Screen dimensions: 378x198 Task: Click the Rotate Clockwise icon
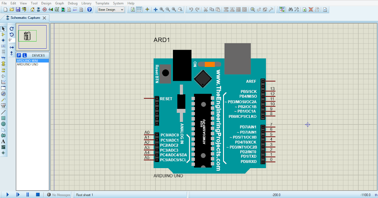tap(12, 29)
